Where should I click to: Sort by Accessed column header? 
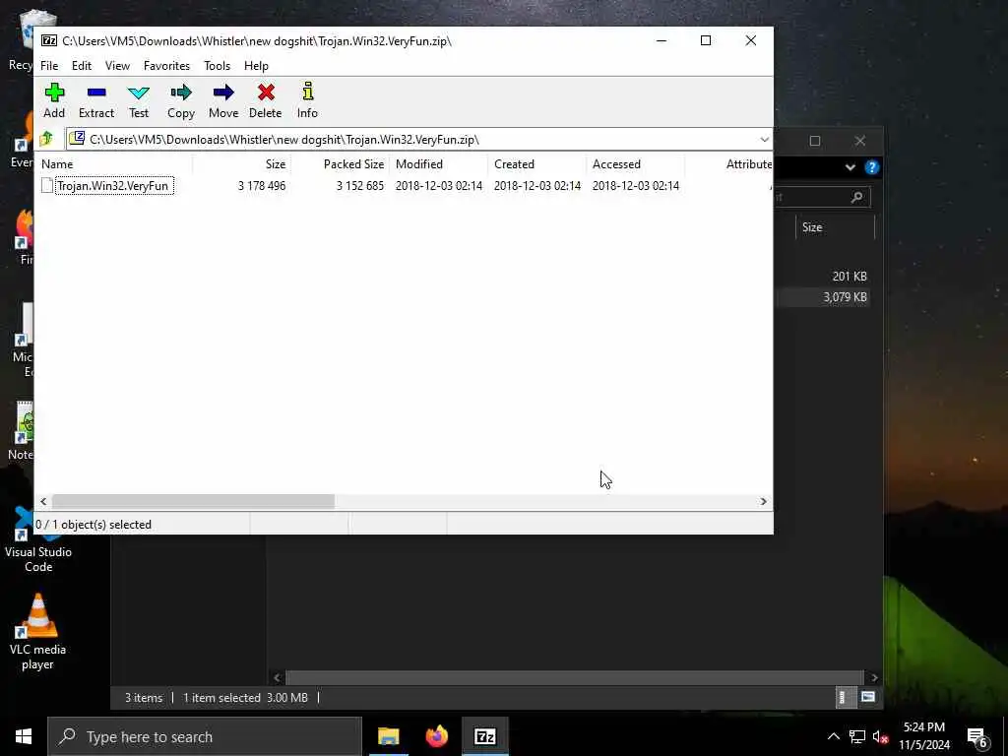click(636, 164)
